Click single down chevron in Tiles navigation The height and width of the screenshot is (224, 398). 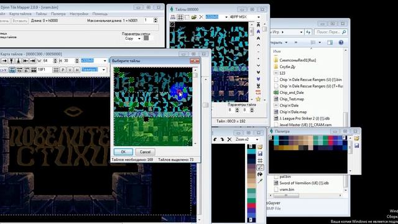(258, 65)
